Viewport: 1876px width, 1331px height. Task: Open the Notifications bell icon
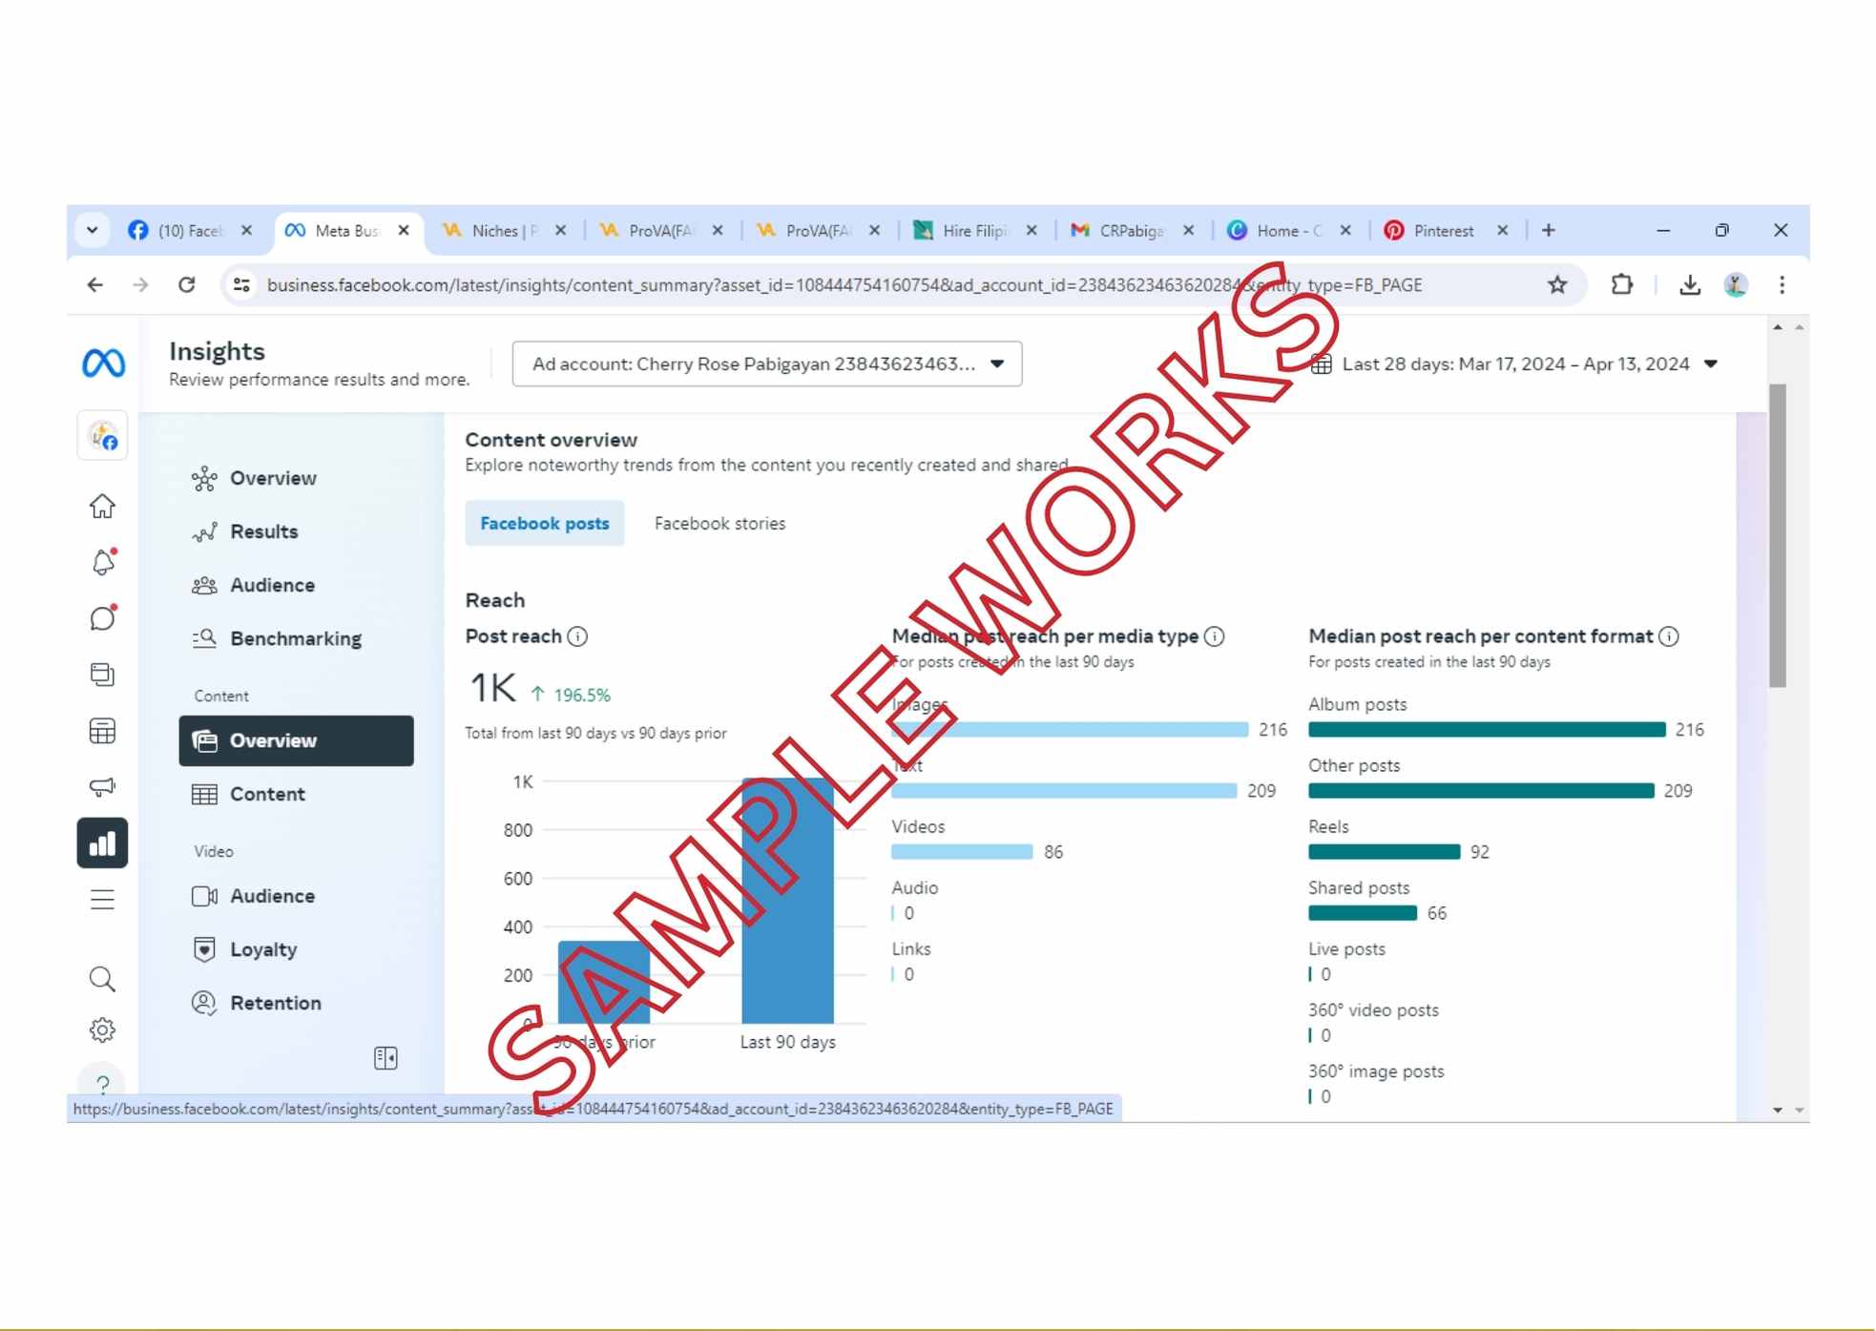102,563
